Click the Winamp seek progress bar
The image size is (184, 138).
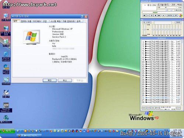pyautogui.click(x=162, y=13)
